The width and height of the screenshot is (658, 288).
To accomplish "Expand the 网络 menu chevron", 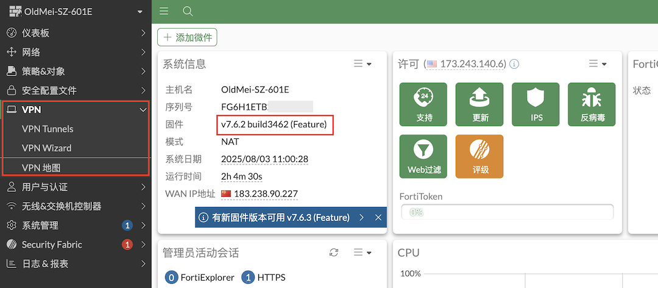I will tap(143, 52).
